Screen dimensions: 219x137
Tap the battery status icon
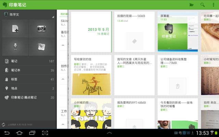[216, 133]
